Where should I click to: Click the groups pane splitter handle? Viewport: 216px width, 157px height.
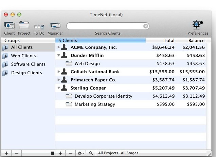52,153
